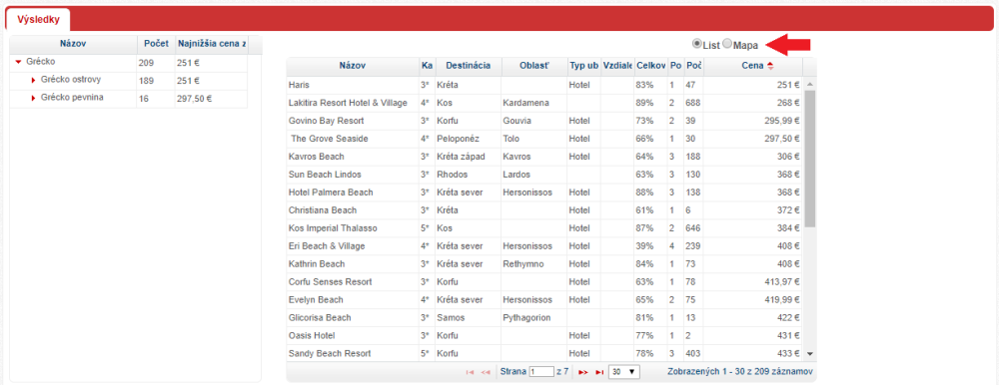Collapse the Grécko tree node
The width and height of the screenshot is (999, 385).
click(x=18, y=62)
